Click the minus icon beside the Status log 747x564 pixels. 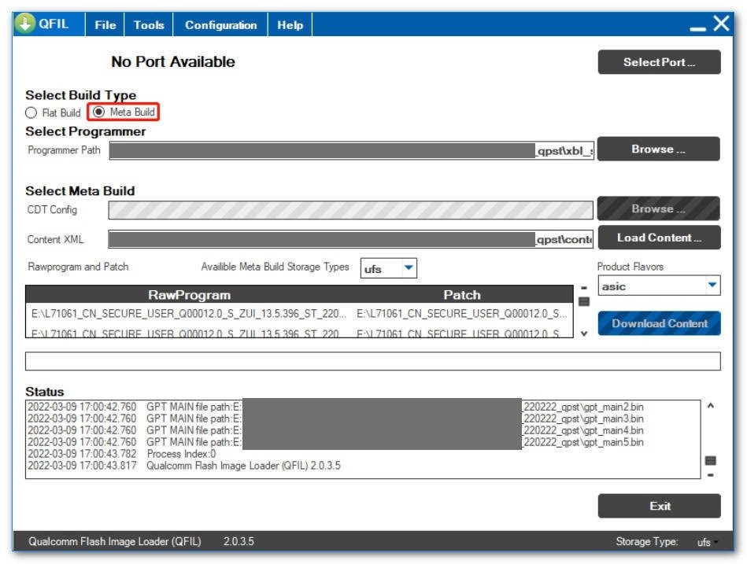point(710,475)
